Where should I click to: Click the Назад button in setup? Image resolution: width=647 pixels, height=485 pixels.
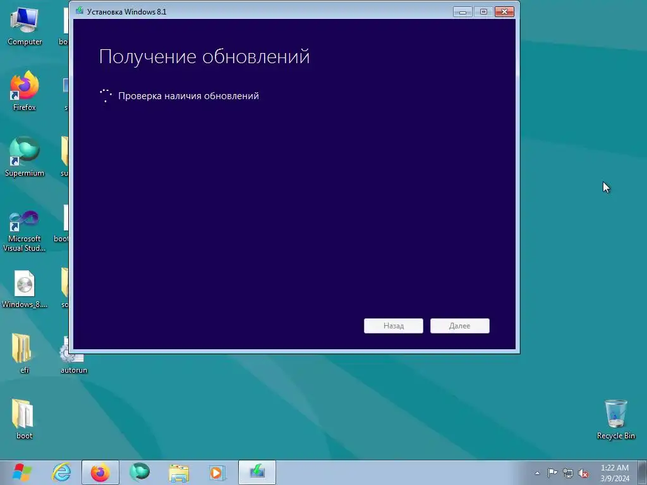coord(393,326)
